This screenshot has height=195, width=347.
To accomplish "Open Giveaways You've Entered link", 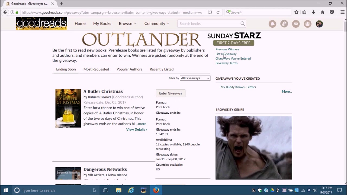I will [233, 58].
